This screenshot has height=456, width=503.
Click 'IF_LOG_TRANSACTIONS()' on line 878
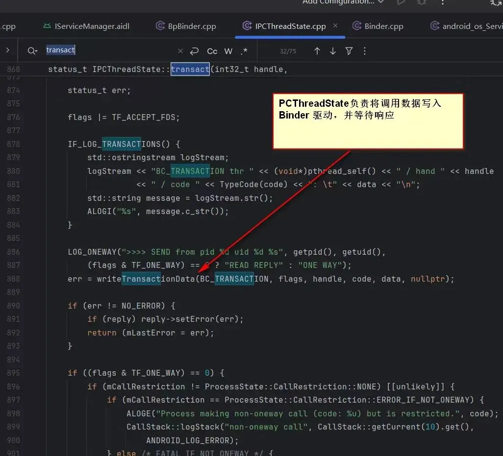point(119,144)
